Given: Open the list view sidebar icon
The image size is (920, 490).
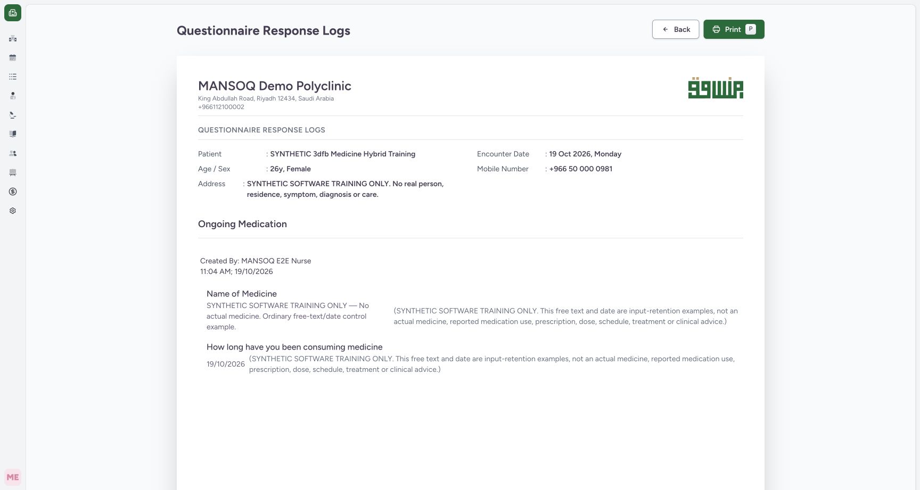Looking at the screenshot, I should click(x=13, y=77).
